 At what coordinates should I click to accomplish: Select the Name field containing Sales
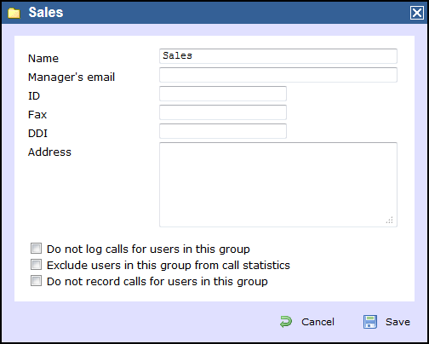[x=278, y=56]
